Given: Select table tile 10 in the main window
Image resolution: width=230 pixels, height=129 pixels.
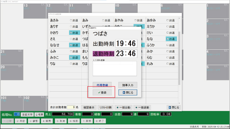Looking at the screenshot, I should (x=126, y=8).
